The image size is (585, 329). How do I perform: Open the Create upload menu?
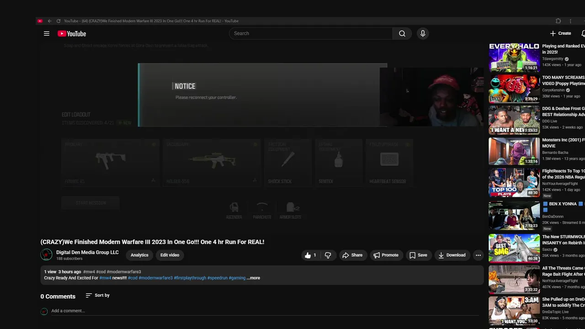click(561, 33)
